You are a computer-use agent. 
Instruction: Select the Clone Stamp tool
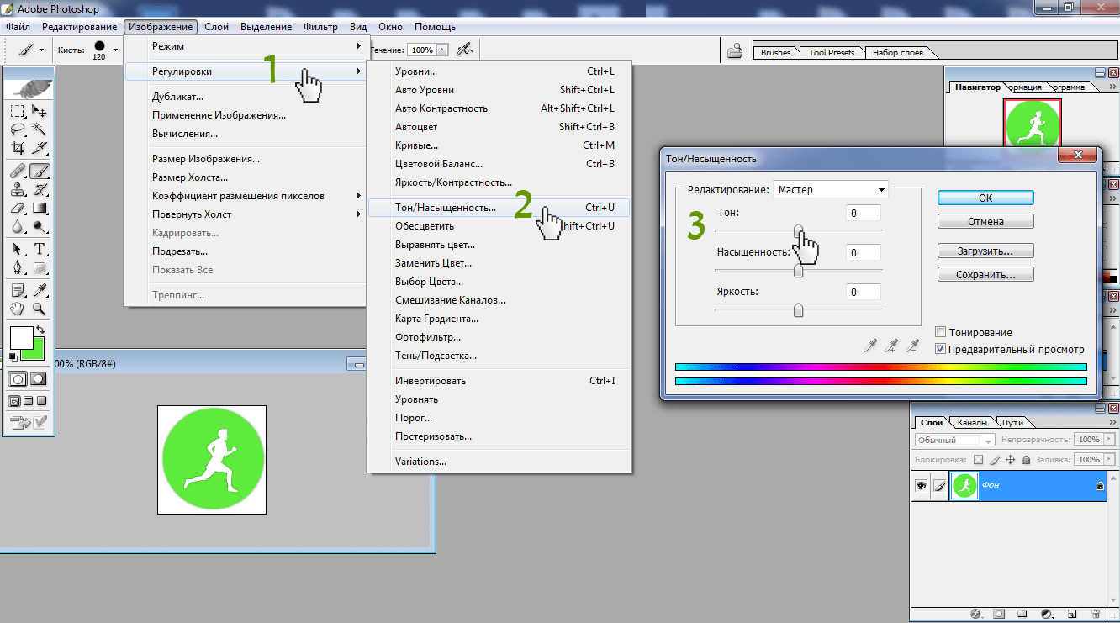tap(18, 189)
